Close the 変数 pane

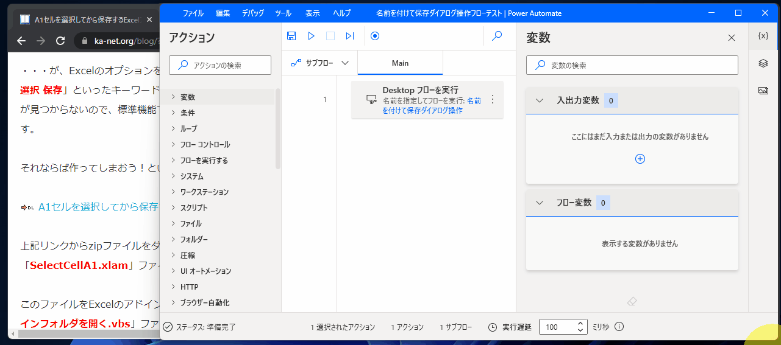click(732, 38)
